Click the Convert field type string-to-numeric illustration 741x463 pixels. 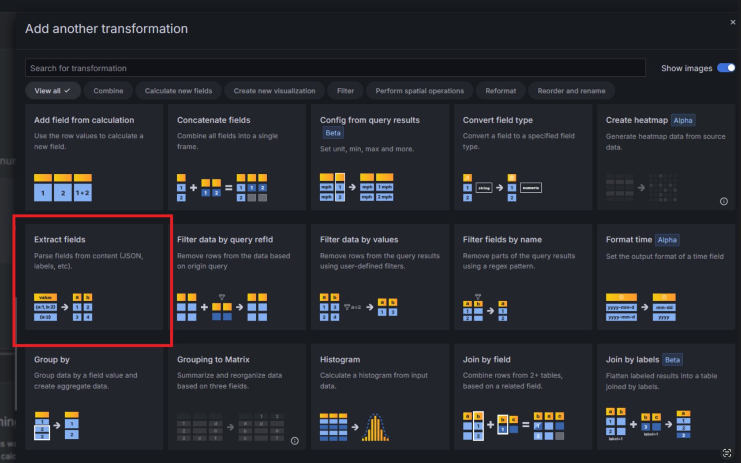[x=502, y=187]
